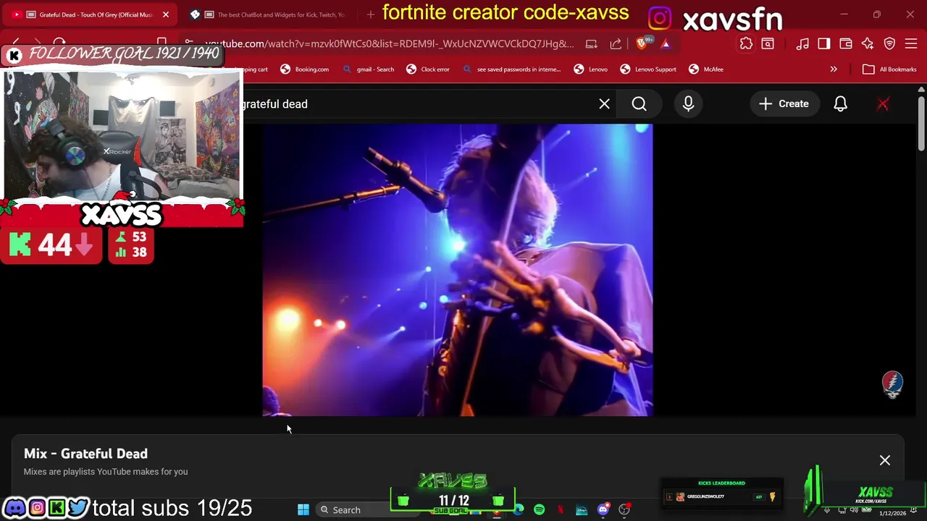927x521 pixels.
Task: Open the tab search icon in the toolbar
Action: [768, 44]
